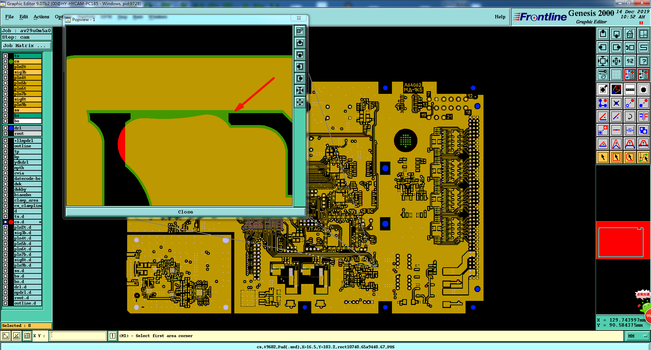This screenshot has height=350, width=651.
Task: Click the Job Matrix button
Action: pyautogui.click(x=26, y=45)
